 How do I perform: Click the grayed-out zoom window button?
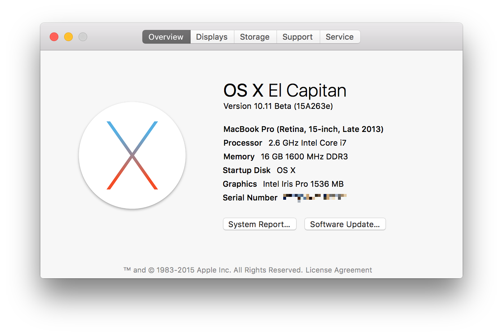(x=83, y=37)
